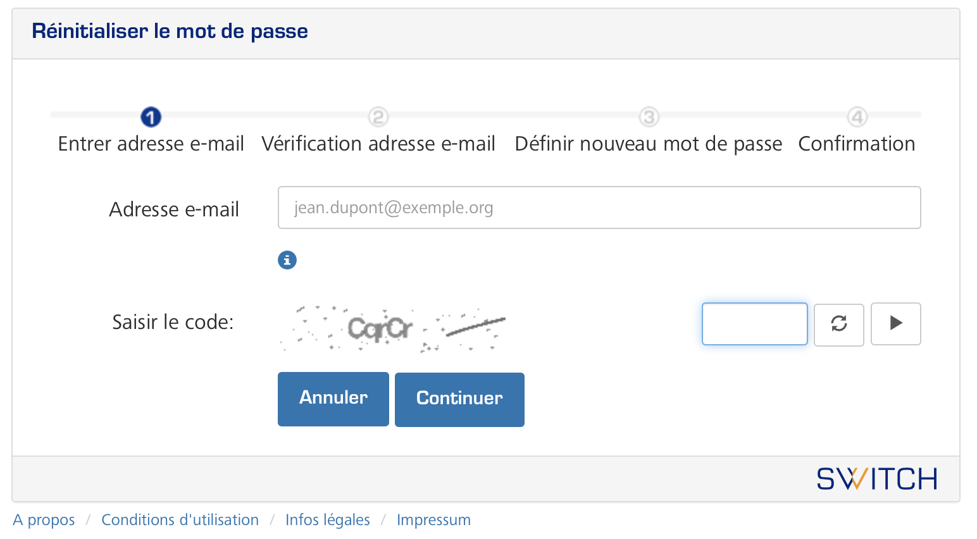This screenshot has height=539, width=977.
Task: Open the Impressum link
Action: pyautogui.click(x=433, y=520)
